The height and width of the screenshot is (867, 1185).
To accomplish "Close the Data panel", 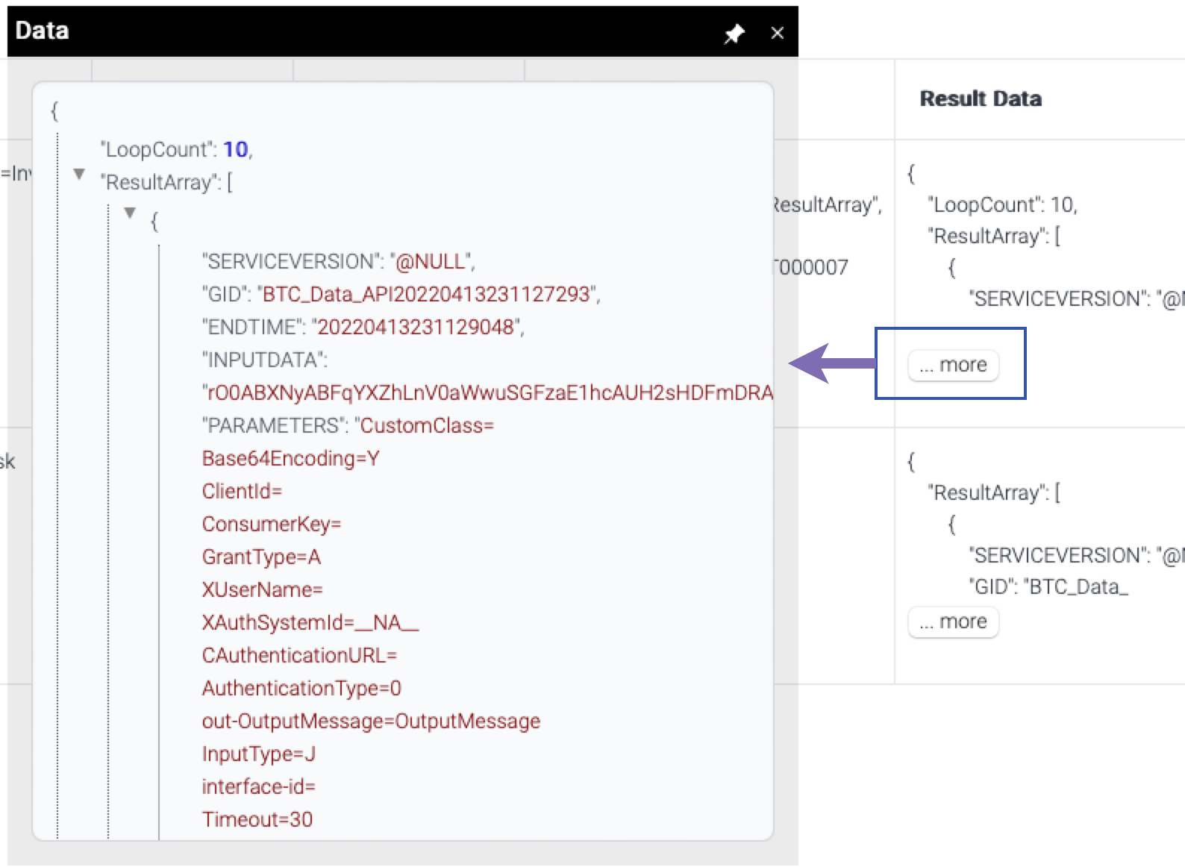I will click(x=777, y=34).
